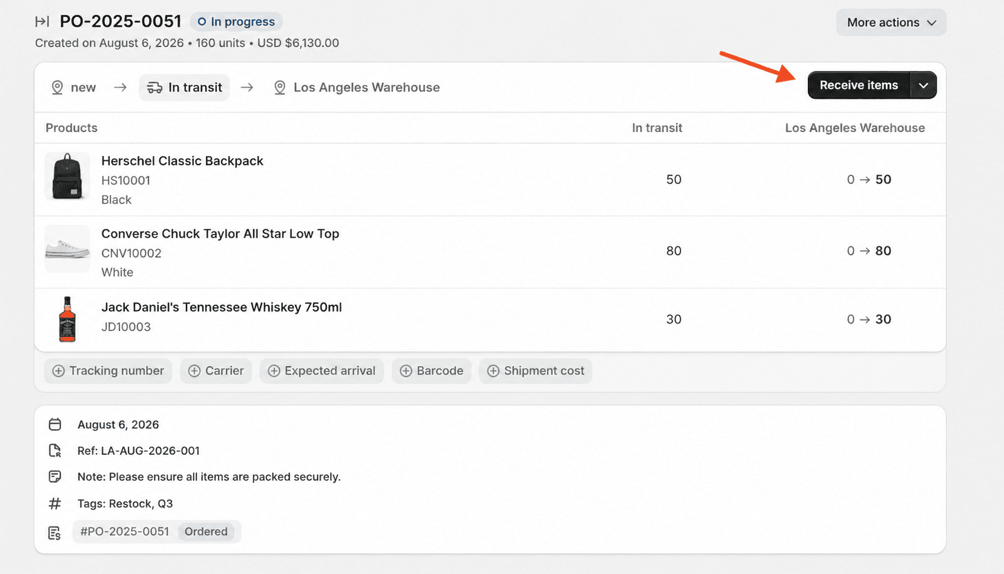Click the August 6, 2026 date text
This screenshot has width=1004, height=574.
coord(118,425)
